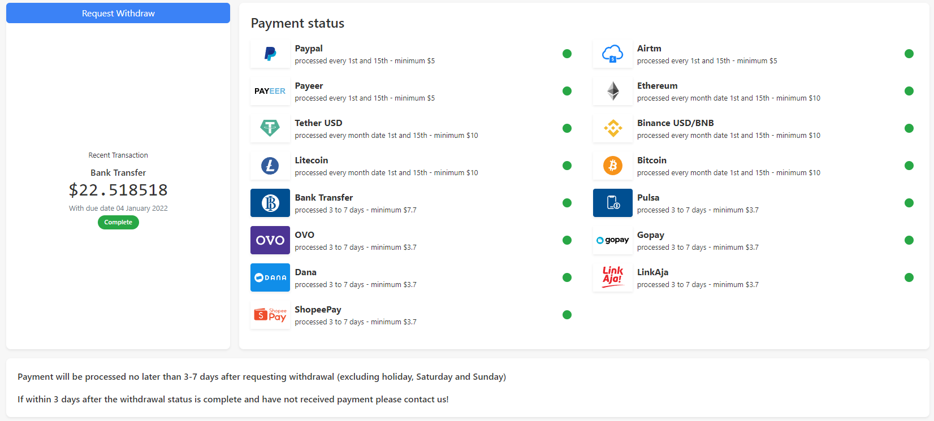Click green status dot for Airtm
The width and height of the screenshot is (934, 421).
click(x=909, y=54)
